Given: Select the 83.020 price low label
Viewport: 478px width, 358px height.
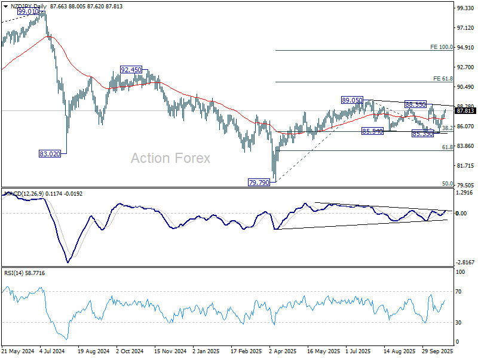Looking at the screenshot, I should click(x=50, y=154).
